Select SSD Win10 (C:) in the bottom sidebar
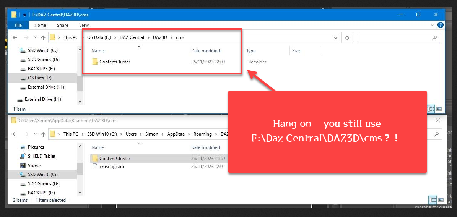457x217 pixels. pos(42,175)
